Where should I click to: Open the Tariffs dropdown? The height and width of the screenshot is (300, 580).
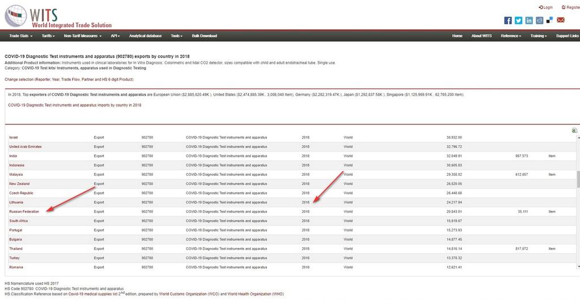click(x=48, y=36)
